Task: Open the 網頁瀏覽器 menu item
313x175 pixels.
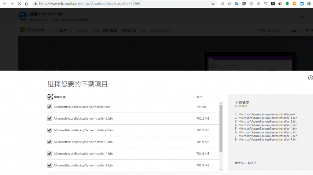Action: (110, 31)
